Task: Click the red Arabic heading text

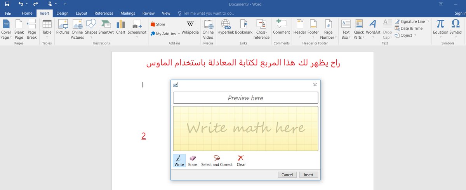Action: coord(243,63)
